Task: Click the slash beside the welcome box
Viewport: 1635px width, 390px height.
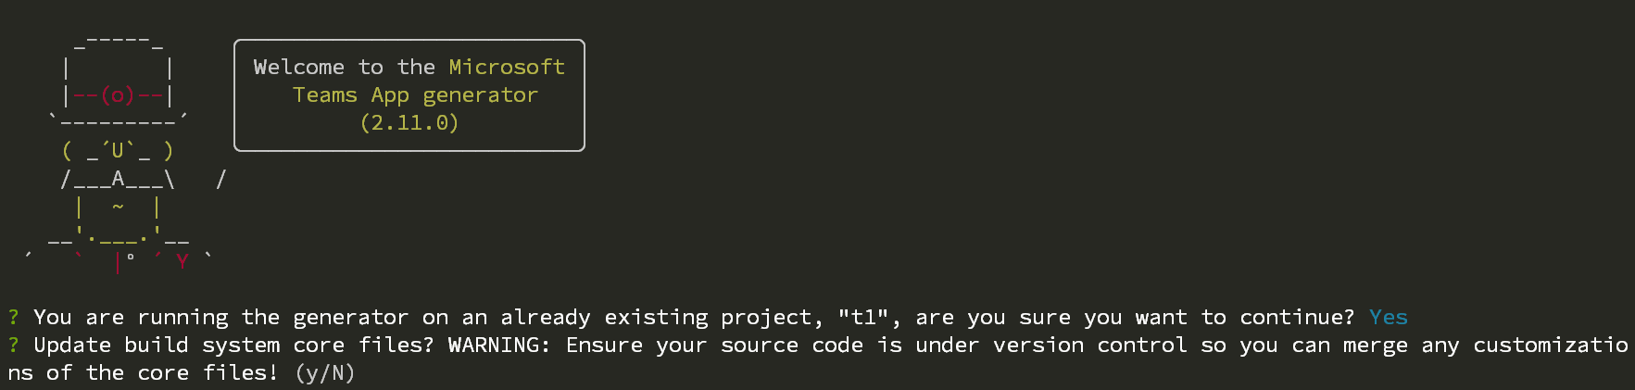Action: pyautogui.click(x=221, y=179)
